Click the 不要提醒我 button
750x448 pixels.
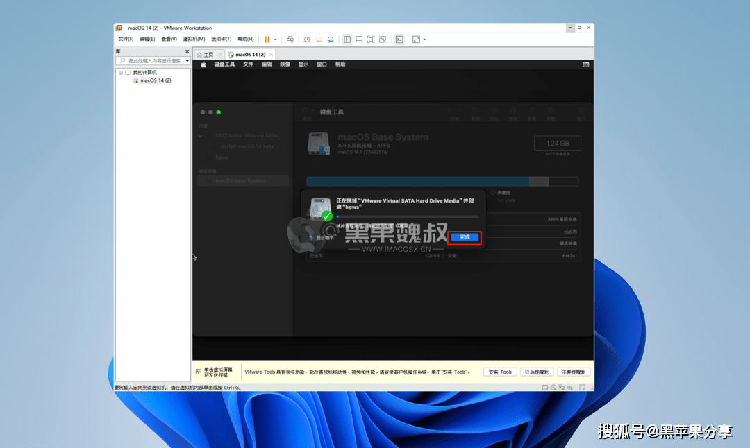click(x=574, y=372)
